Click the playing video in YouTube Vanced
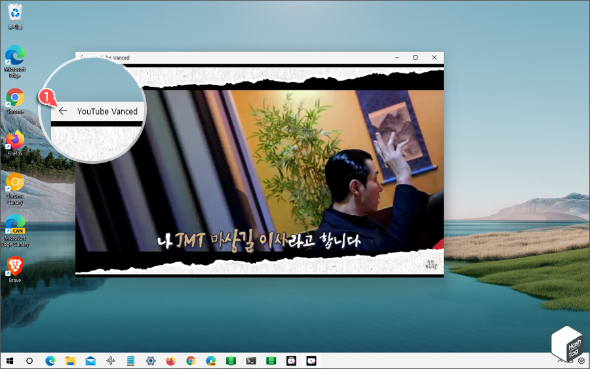 (x=260, y=170)
